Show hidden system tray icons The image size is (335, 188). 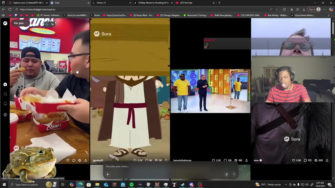pos(286,185)
